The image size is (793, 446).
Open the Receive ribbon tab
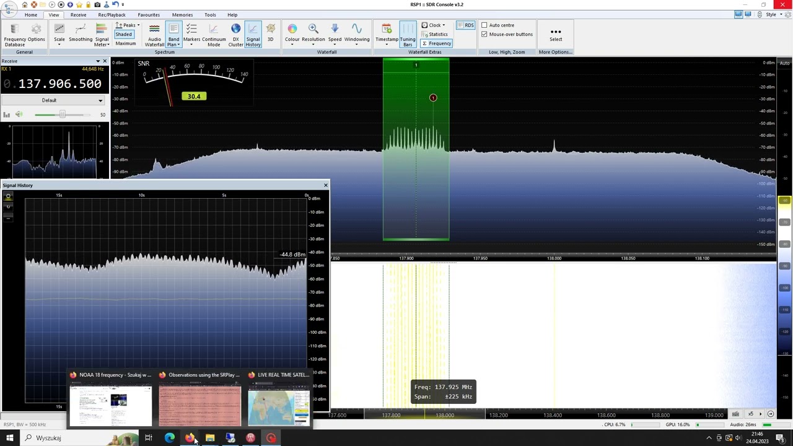(78, 15)
